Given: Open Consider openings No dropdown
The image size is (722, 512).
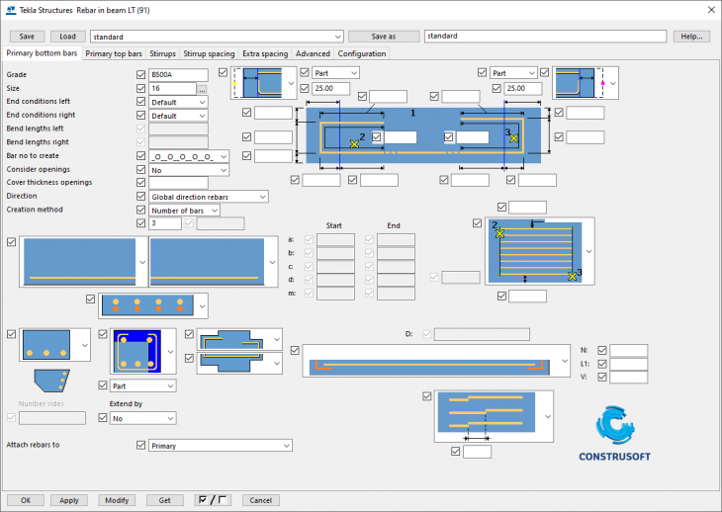Looking at the screenshot, I should click(189, 170).
